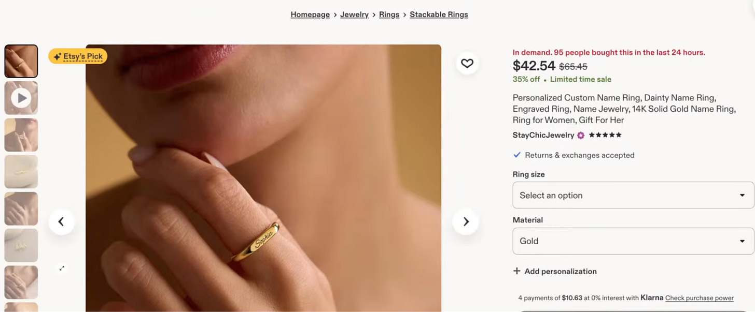Add item to favorites with heart icon
The height and width of the screenshot is (312, 755).
pyautogui.click(x=467, y=63)
